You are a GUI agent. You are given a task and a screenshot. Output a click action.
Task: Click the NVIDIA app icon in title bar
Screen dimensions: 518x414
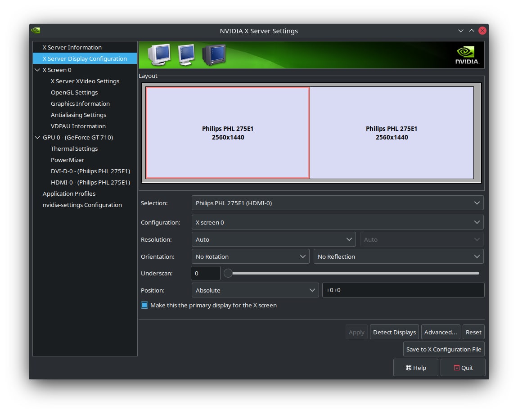(x=36, y=31)
